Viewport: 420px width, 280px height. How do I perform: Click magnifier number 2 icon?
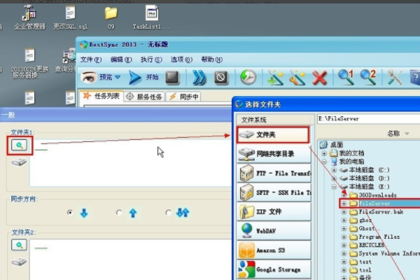click(368, 77)
